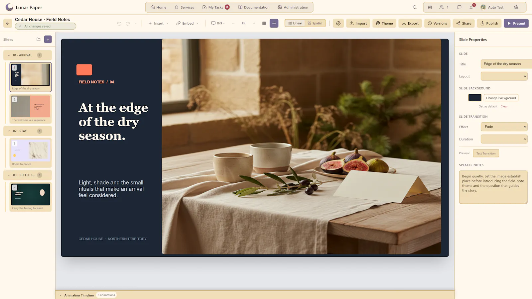Open the Layout dropdown
Viewport: 532px width, 299px height.
(504, 76)
